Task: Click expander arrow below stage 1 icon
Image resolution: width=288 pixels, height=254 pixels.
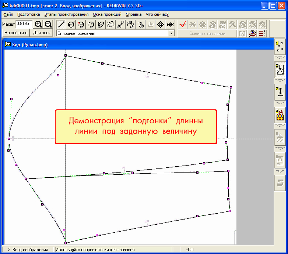Action: tap(280, 58)
